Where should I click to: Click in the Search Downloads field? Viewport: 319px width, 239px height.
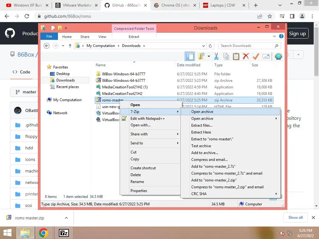(250, 46)
